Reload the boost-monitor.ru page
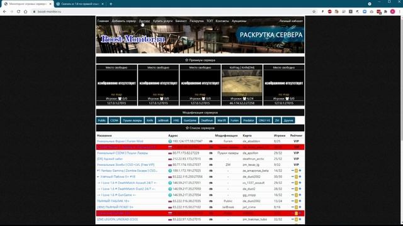Viewport: 403px width, 226px height. pyautogui.click(x=18, y=11)
